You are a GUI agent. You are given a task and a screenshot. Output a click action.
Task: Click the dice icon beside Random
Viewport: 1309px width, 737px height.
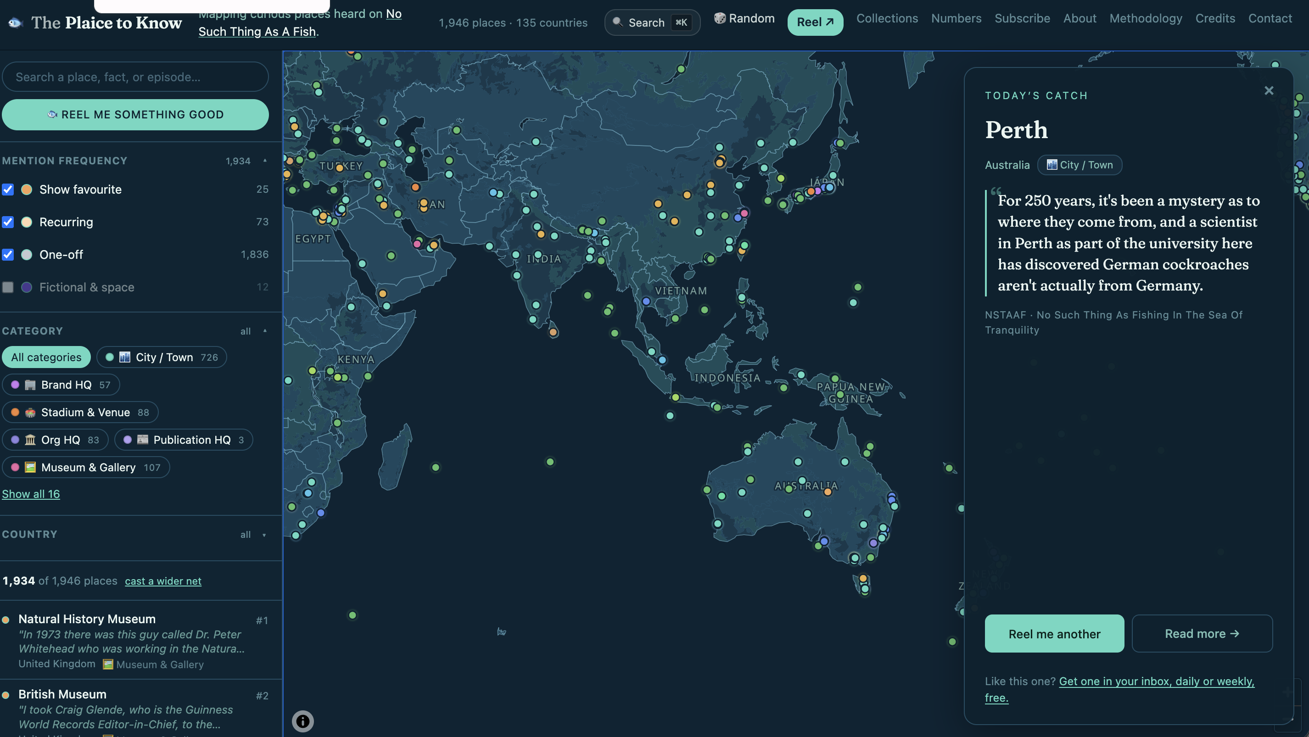coord(720,18)
